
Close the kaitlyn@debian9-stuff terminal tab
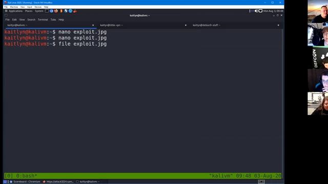tap(278, 25)
